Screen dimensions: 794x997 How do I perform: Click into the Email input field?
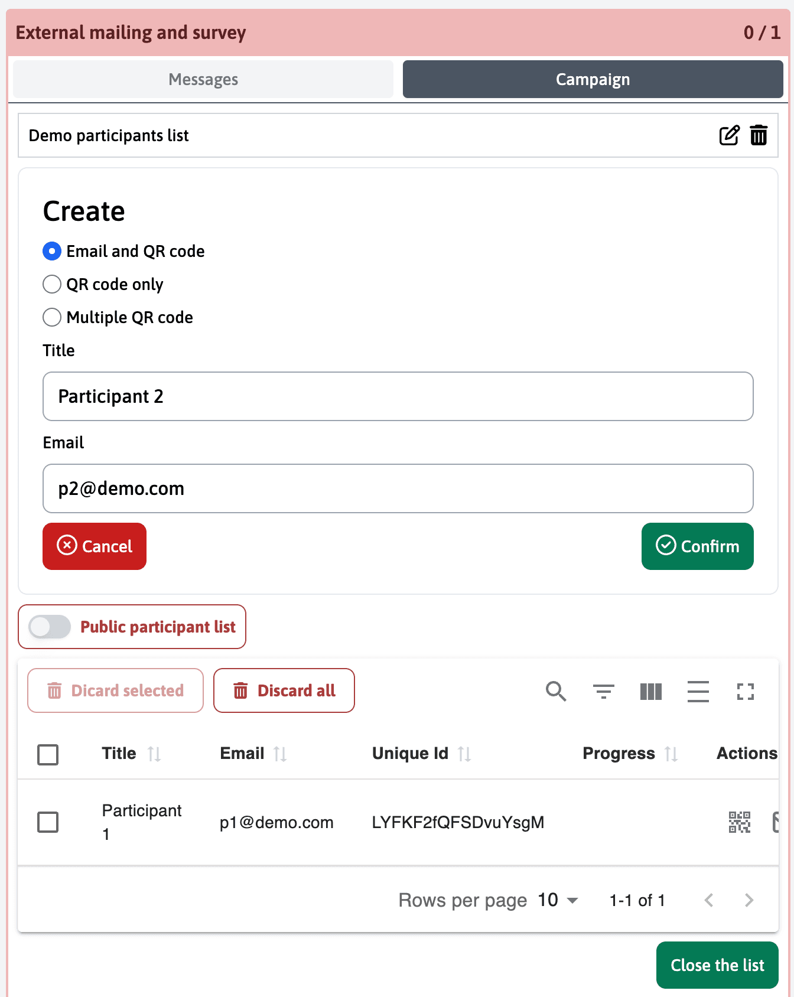(398, 488)
